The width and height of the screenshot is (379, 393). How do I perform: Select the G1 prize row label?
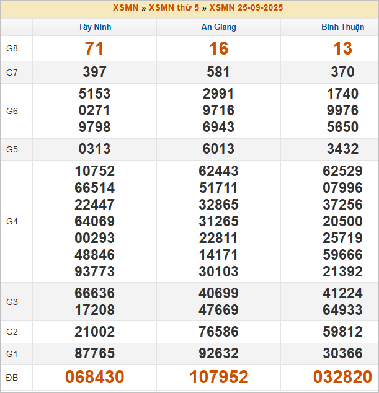pos(12,354)
